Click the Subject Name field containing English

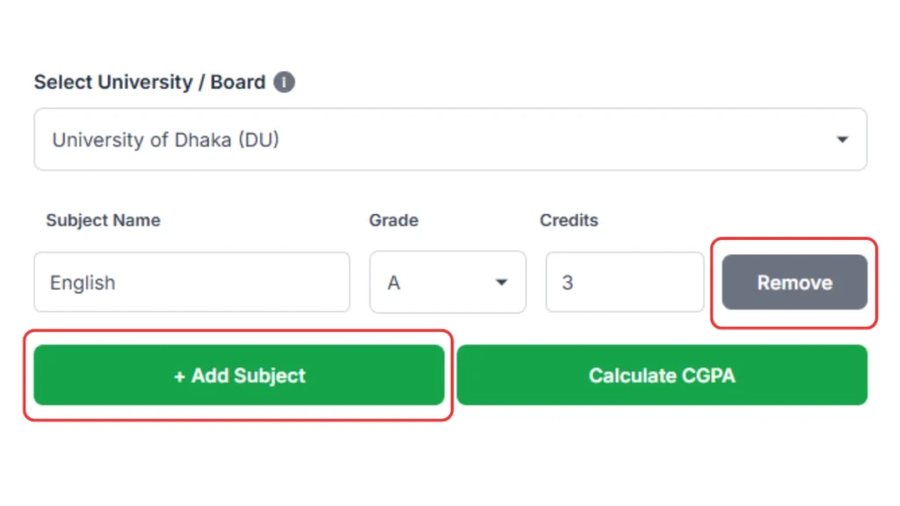pos(192,282)
